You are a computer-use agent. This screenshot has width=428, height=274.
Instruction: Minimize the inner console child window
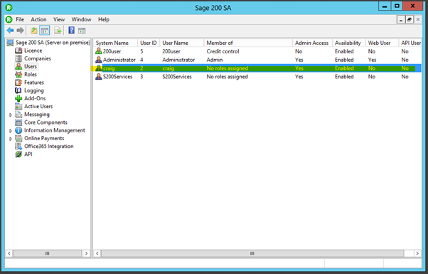401,19
